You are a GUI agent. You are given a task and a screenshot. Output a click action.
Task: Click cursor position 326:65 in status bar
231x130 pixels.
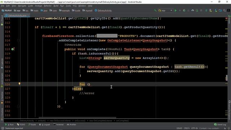point(179,129)
